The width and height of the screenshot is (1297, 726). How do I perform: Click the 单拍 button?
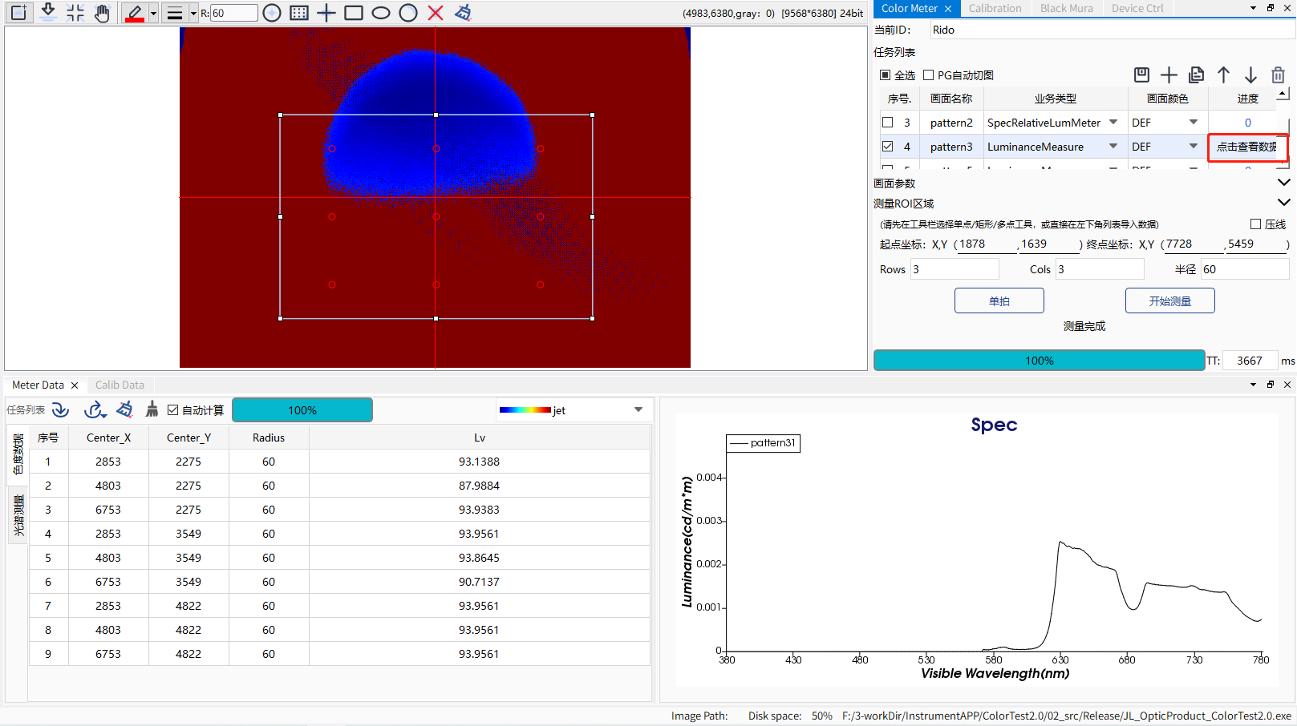[999, 301]
